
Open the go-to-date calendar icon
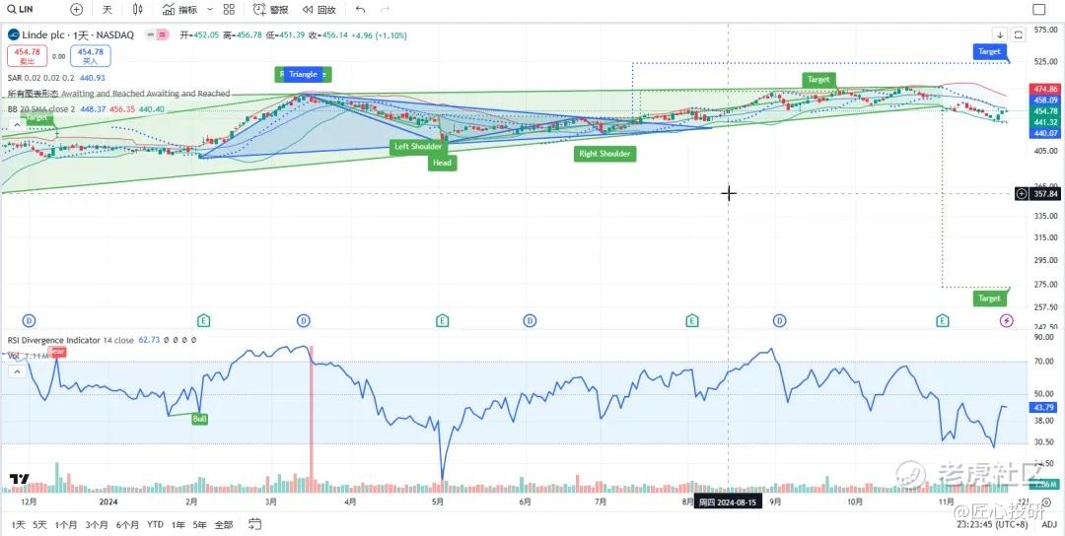(x=254, y=524)
